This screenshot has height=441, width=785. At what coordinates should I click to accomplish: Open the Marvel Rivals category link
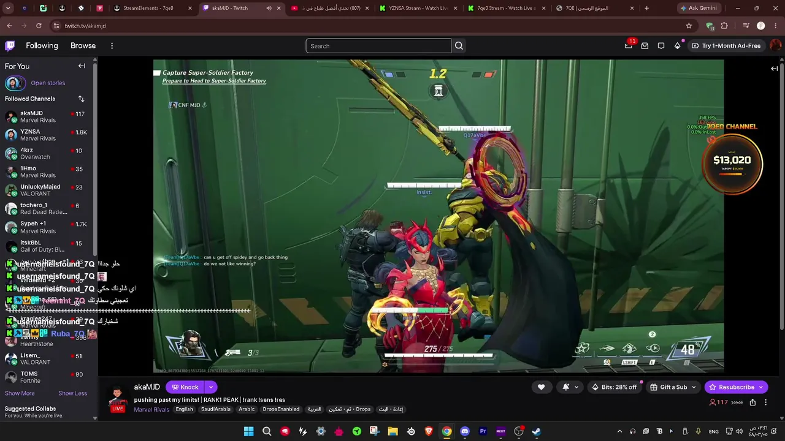(x=151, y=410)
